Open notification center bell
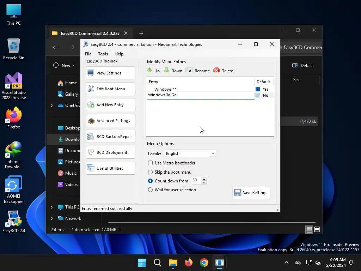 (x=351, y=263)
